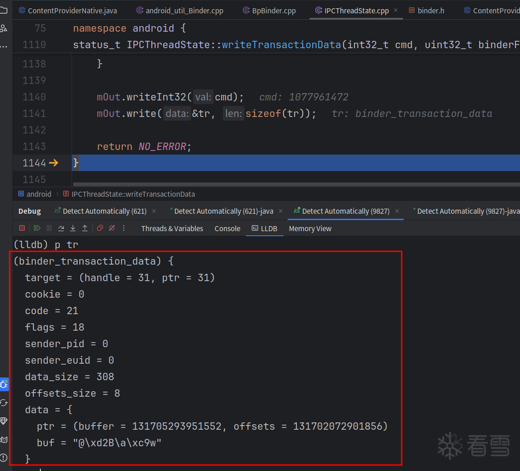Screen dimensions: 520x471
Task: Click 'cookie = 0' output line
Action: click(x=55, y=294)
